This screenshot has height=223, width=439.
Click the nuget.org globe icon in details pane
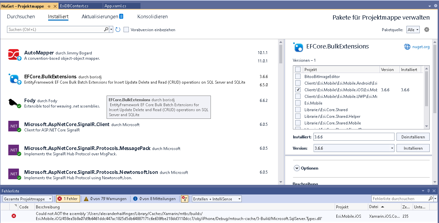click(x=407, y=46)
